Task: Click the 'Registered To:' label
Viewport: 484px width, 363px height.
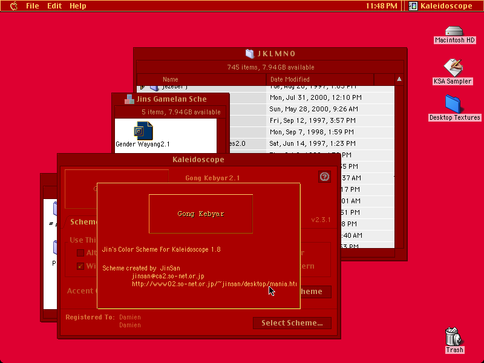Action: [x=90, y=317]
